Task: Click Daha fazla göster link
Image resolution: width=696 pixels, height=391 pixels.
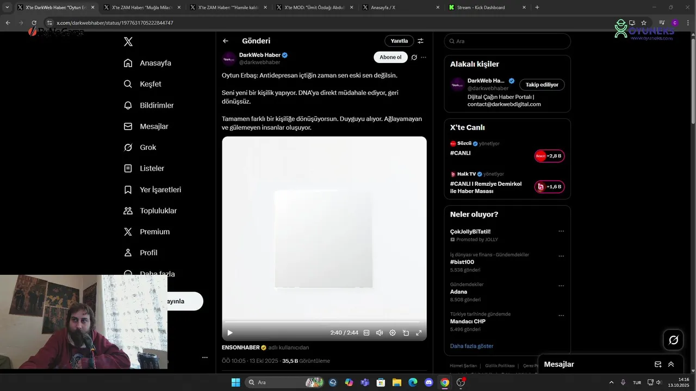Action: (471, 346)
